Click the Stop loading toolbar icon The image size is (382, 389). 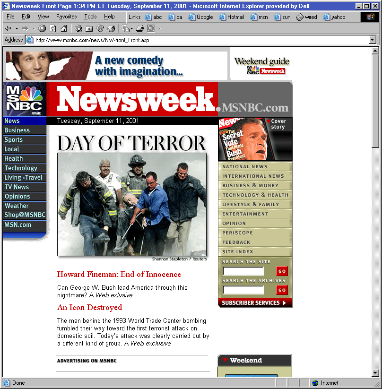(42, 29)
